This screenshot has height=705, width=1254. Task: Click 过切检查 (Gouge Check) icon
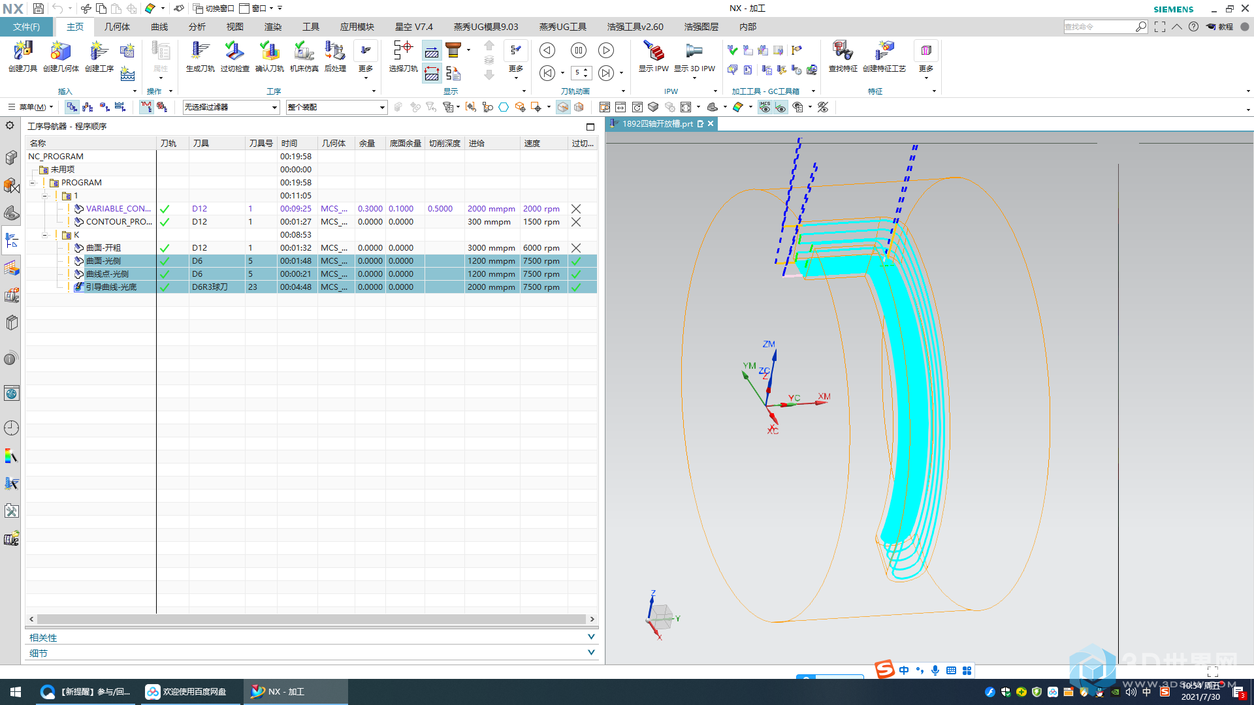click(x=234, y=56)
